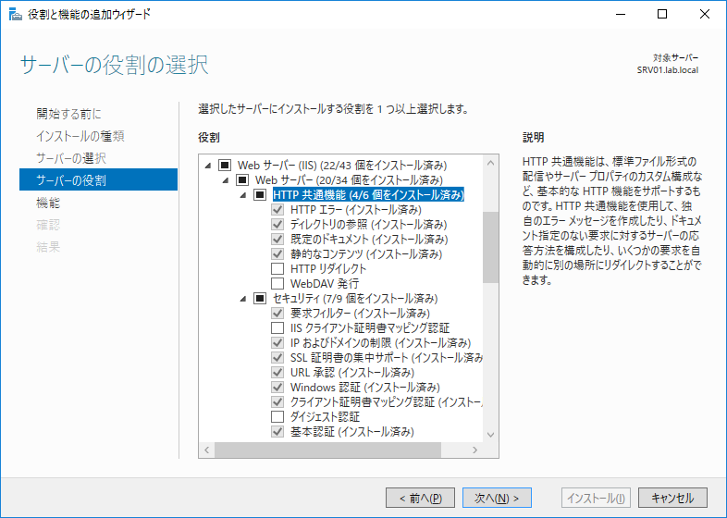
Task: Click left arrow of the horizontal scrollbar
Action: (x=207, y=450)
